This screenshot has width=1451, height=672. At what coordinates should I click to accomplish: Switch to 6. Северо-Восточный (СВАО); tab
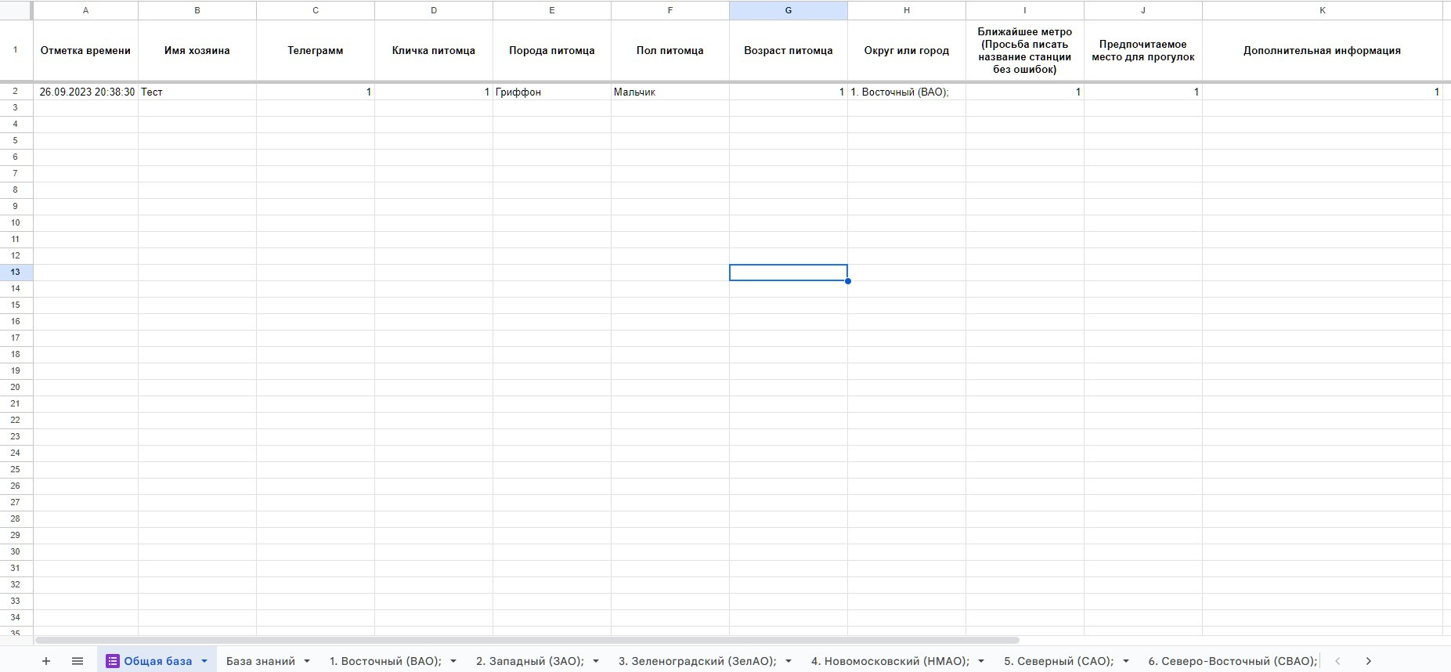coord(1233,661)
